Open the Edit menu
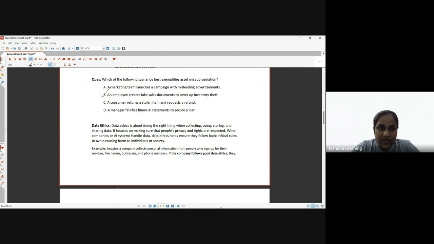The image size is (434, 244). pos(10,43)
